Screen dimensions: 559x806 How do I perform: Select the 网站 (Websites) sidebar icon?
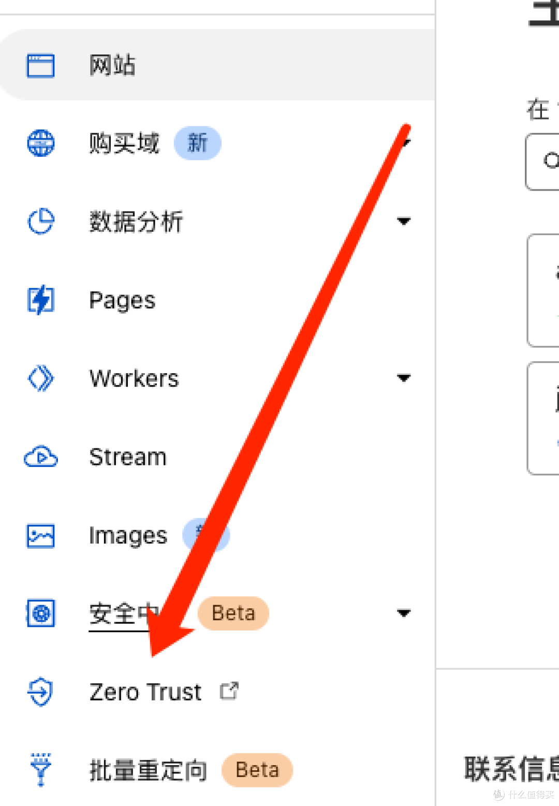[x=39, y=64]
